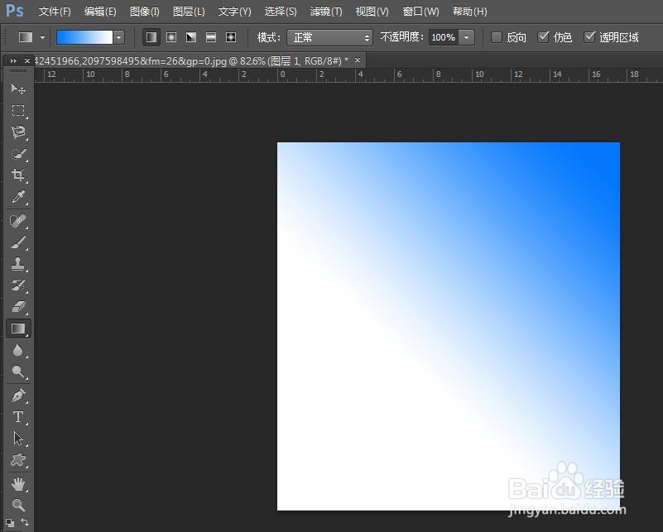Swap foreground and background colors
Image resolution: width=663 pixels, height=532 pixels.
pos(25,523)
